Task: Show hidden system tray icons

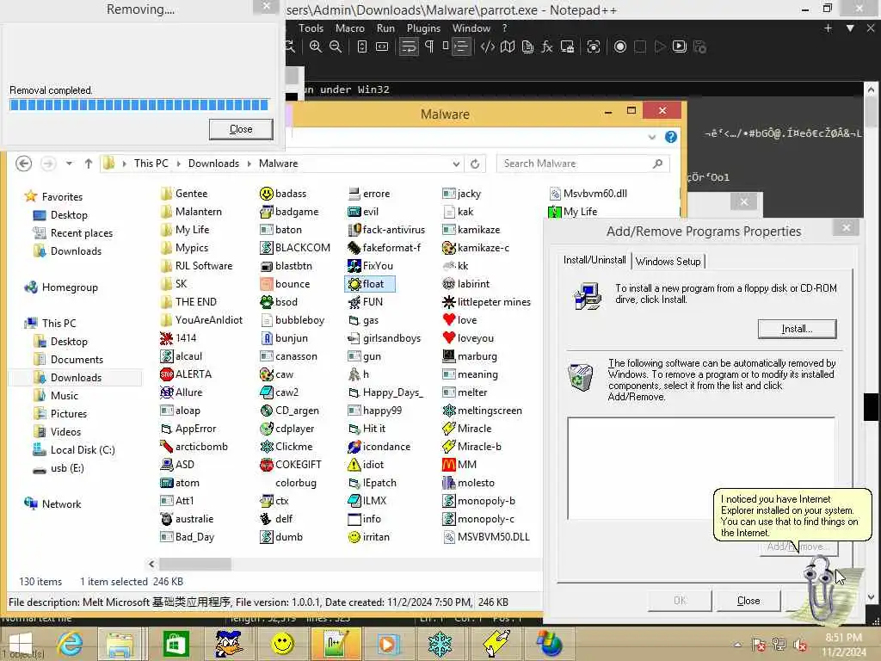Action: [x=737, y=645]
